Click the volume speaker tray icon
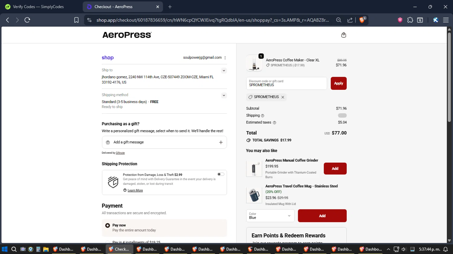 [x=404, y=249]
